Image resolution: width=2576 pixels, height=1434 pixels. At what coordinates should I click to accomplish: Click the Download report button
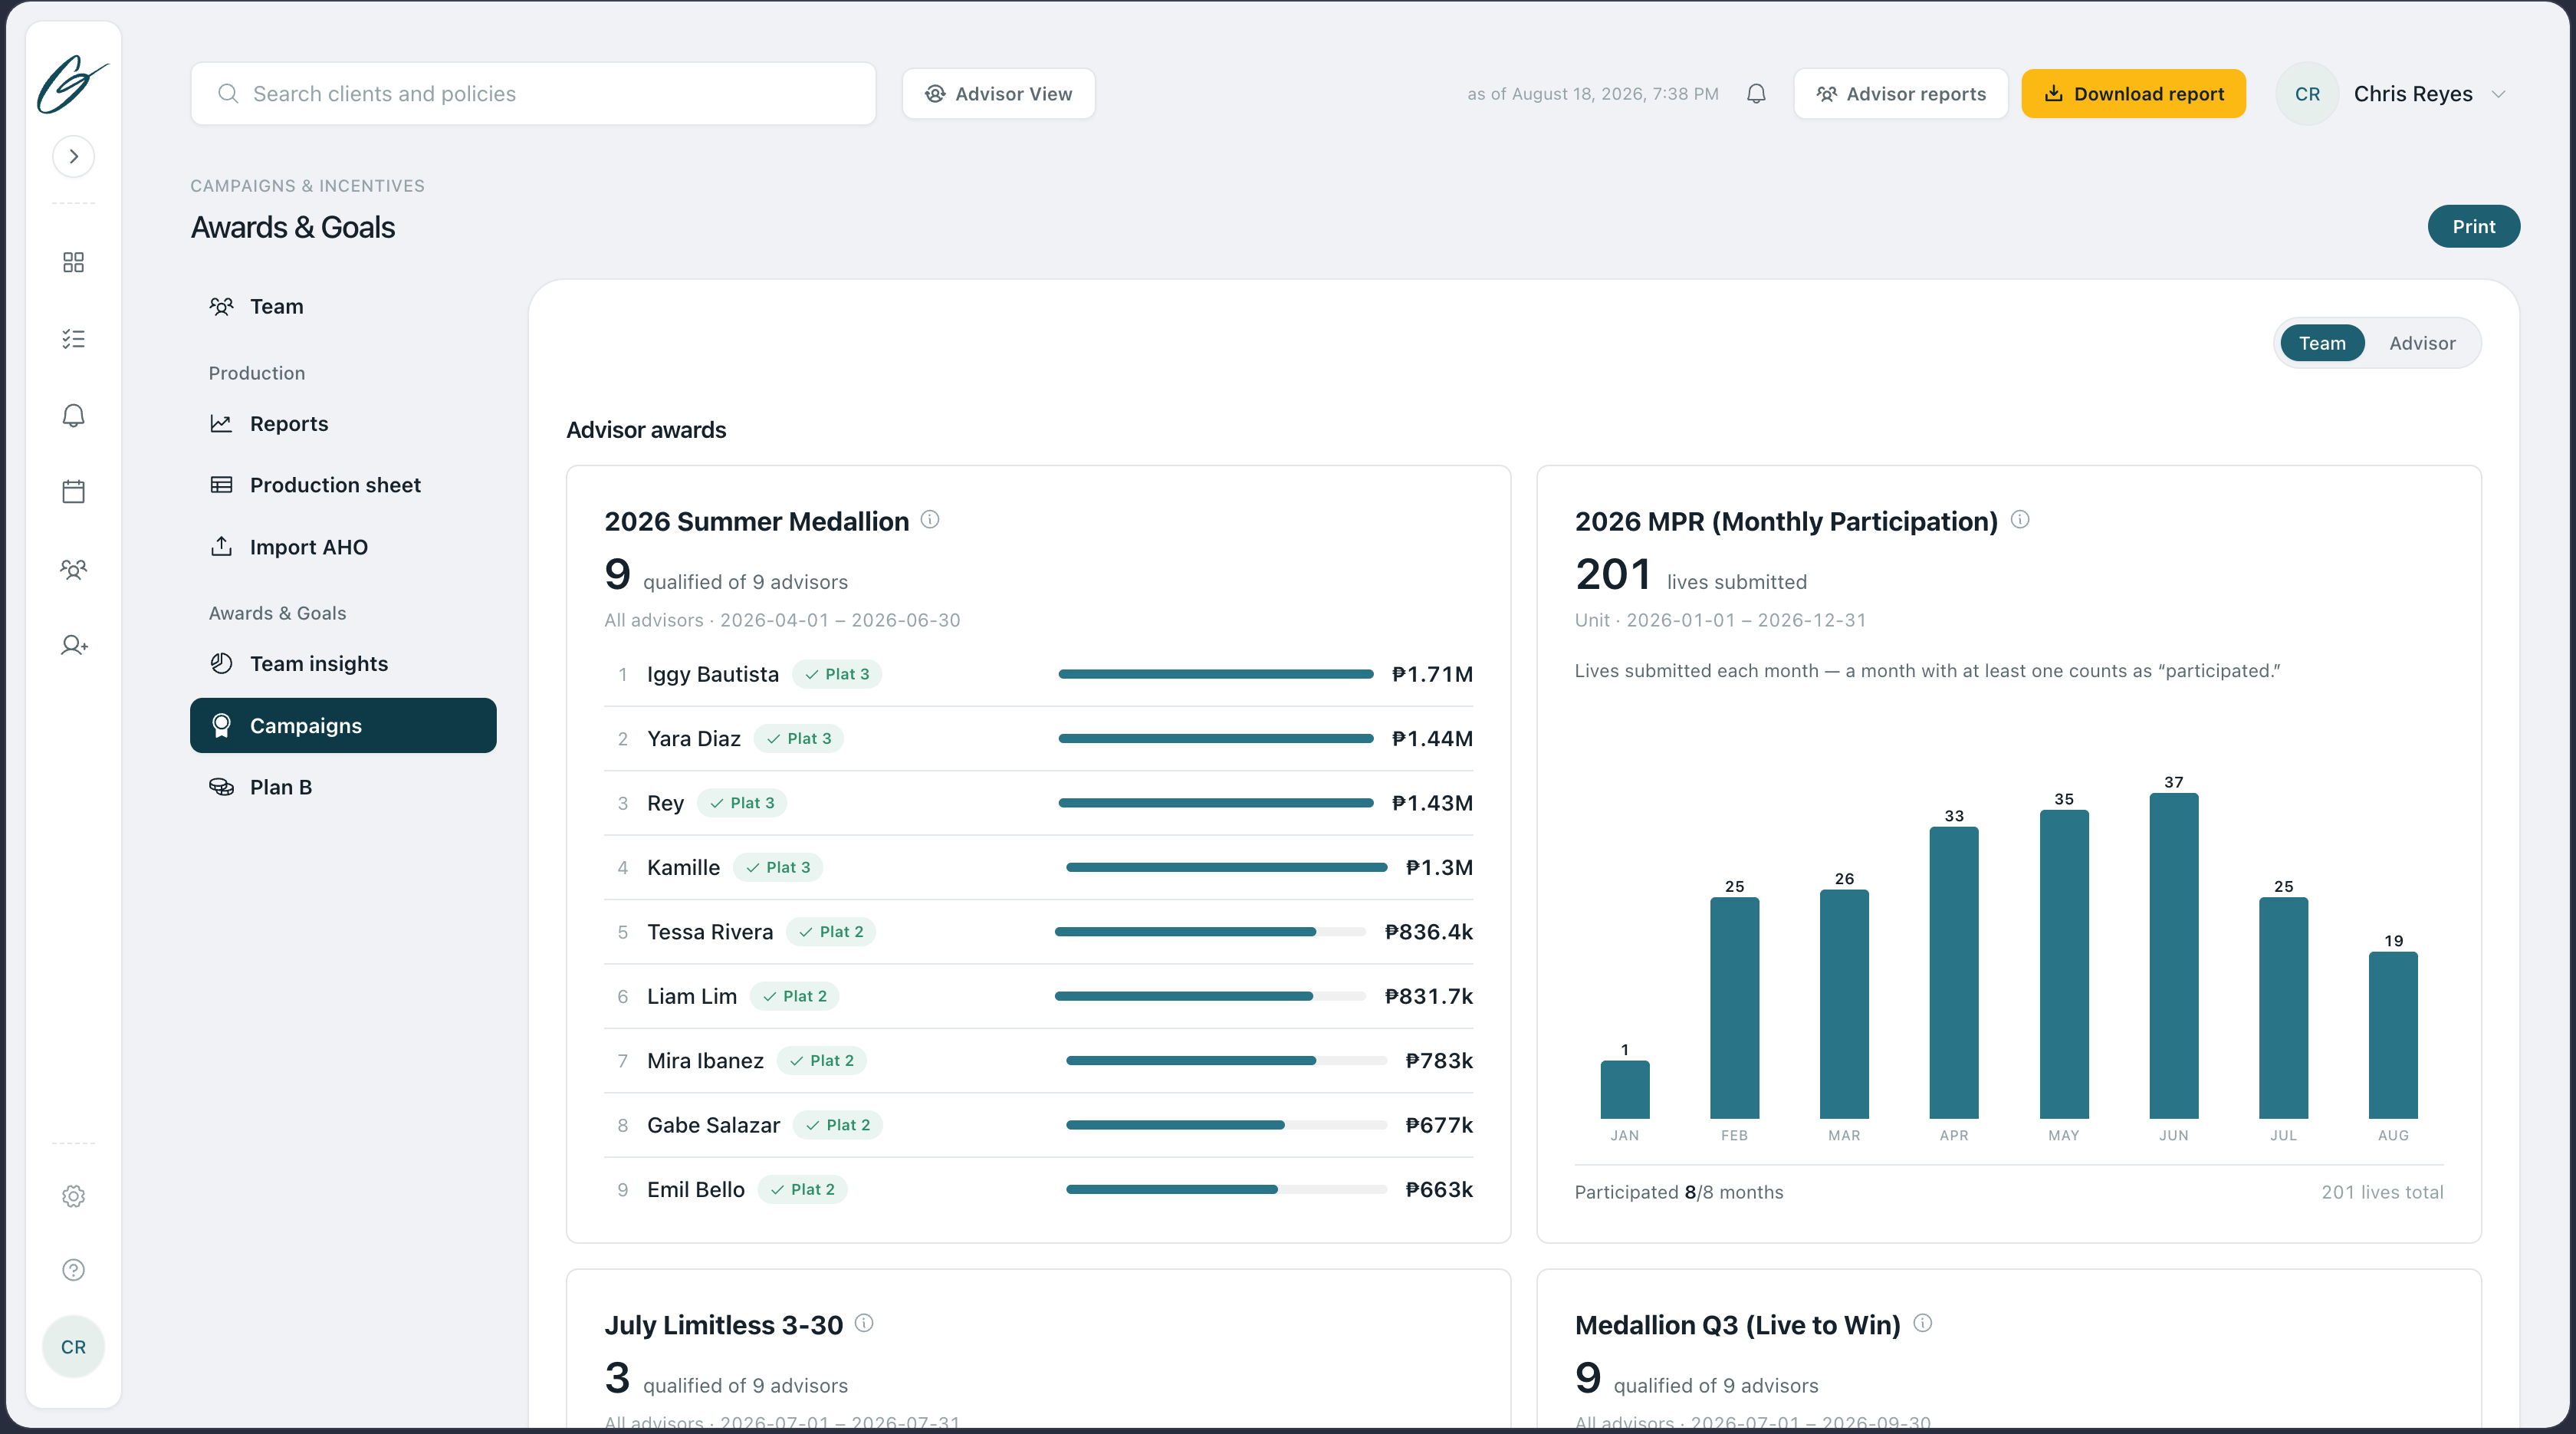pos(2133,94)
